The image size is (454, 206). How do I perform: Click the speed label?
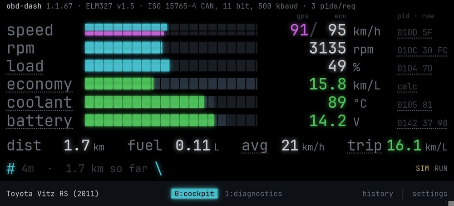pyautogui.click(x=30, y=30)
